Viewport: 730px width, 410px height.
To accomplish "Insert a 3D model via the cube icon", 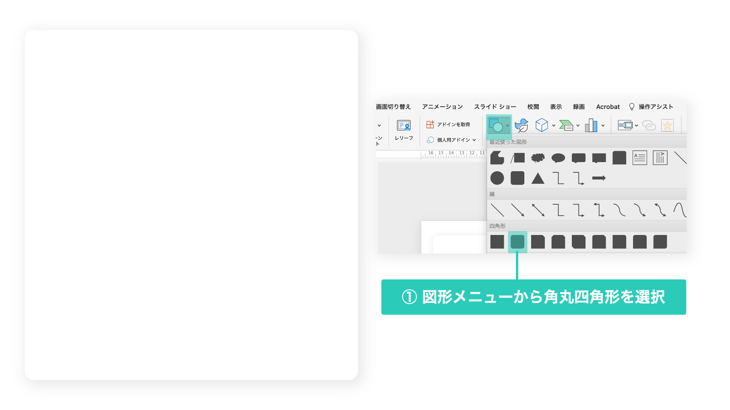I will click(x=541, y=125).
